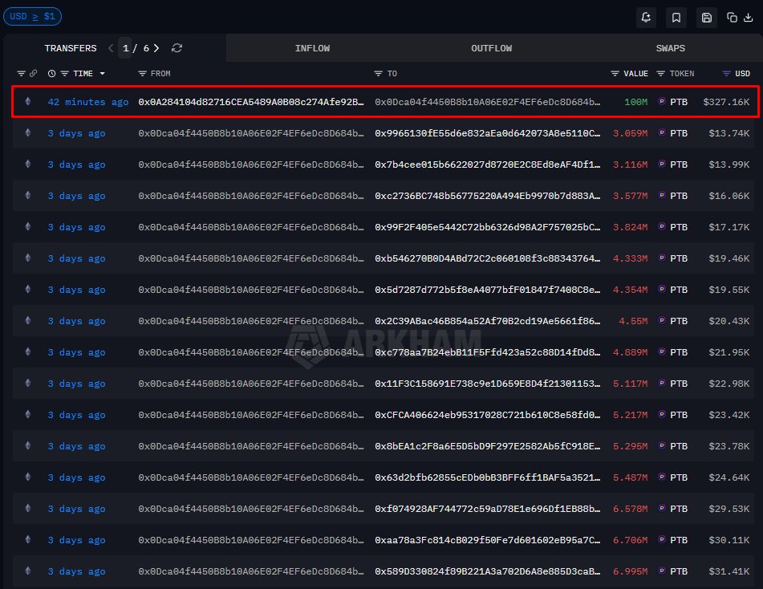The image size is (763, 589).
Task: Open the recipient address starting 0x9965130f
Action: pyautogui.click(x=487, y=133)
